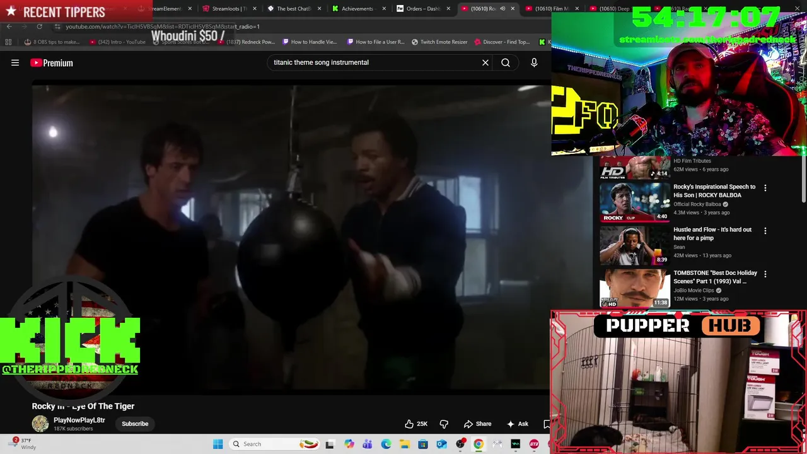Open title 'Hustle and Flow - It's hard out here'

(x=712, y=234)
